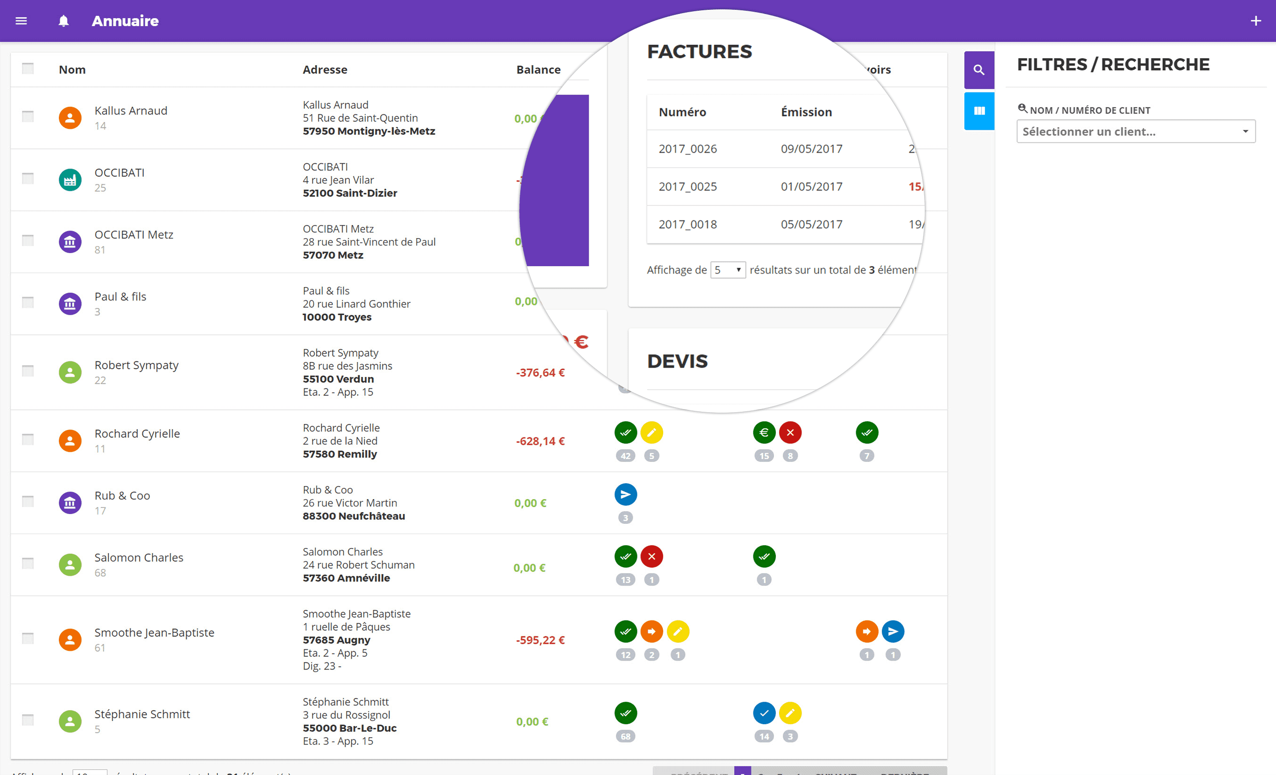Toggle the select-all checkbox in table header
The image size is (1276, 775).
[x=28, y=68]
